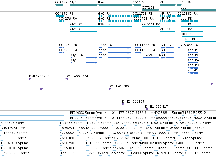
Task: Open the GlyP-PA protein label
Action: click(77, 55)
